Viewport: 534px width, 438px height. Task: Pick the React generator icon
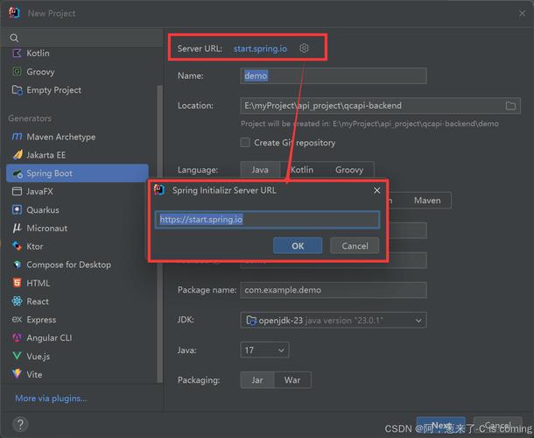tap(18, 301)
